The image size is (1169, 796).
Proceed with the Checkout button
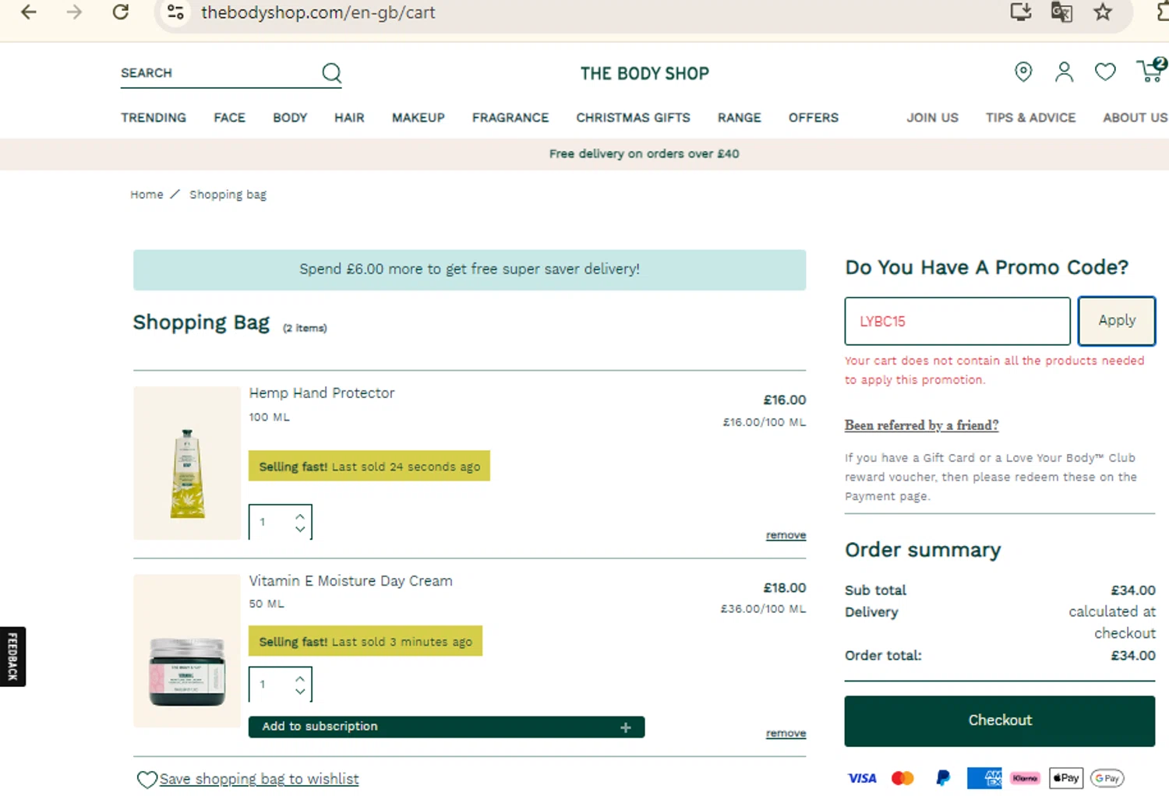click(x=1000, y=721)
